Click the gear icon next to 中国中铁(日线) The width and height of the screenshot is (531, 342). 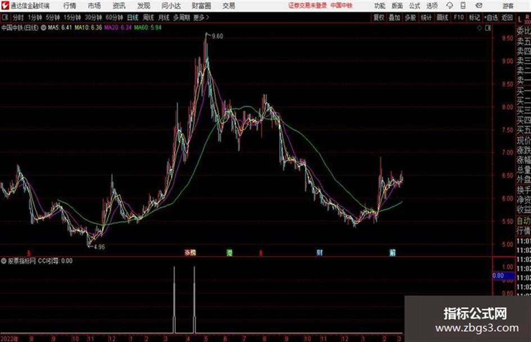click(43, 28)
